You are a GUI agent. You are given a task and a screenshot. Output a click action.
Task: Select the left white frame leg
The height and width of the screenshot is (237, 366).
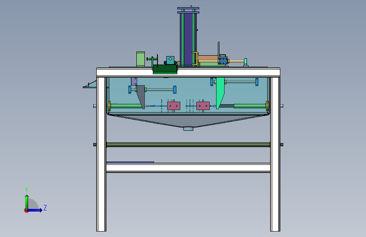[101, 154]
